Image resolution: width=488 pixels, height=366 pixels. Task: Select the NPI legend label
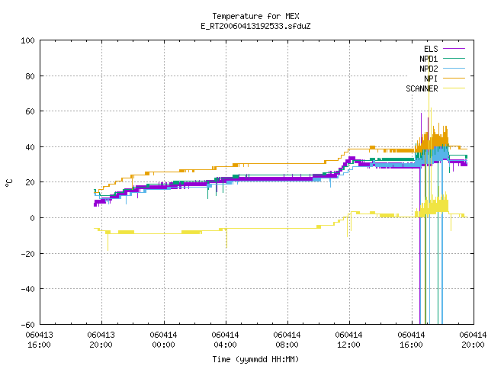pyautogui.click(x=431, y=79)
